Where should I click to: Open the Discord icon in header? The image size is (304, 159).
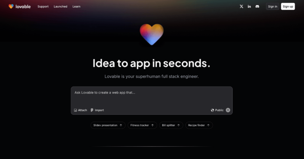click(x=257, y=6)
